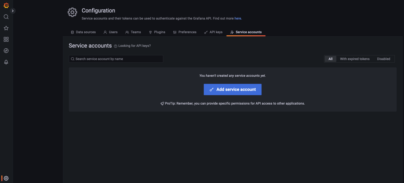Click the Grafana logo in the sidebar
This screenshot has width=404, height=183.
(6, 5)
